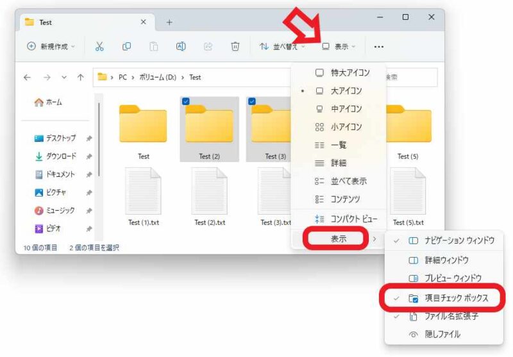The image size is (513, 357).
Task: Select the Test (5).txt file icon
Action: pos(408,191)
